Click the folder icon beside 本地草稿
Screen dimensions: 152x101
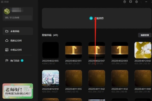[7, 31]
